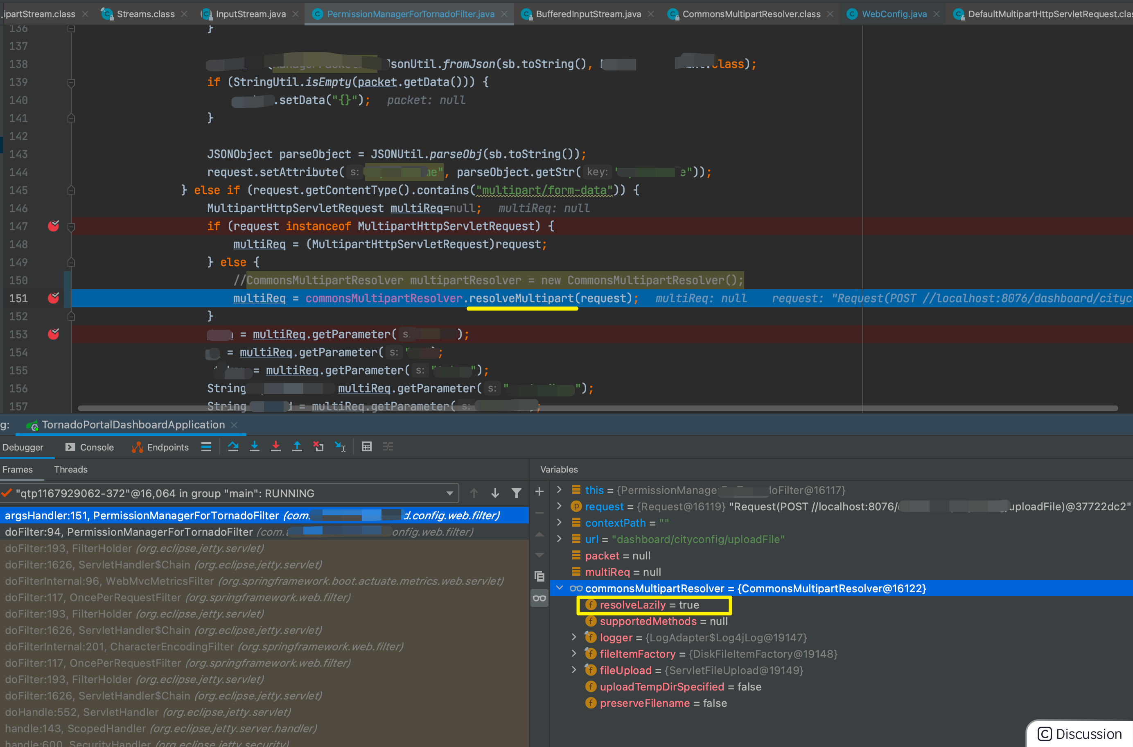Screen dimensions: 1133x747
Task: Click the editor horizontal scrollbar
Action: [x=598, y=408]
